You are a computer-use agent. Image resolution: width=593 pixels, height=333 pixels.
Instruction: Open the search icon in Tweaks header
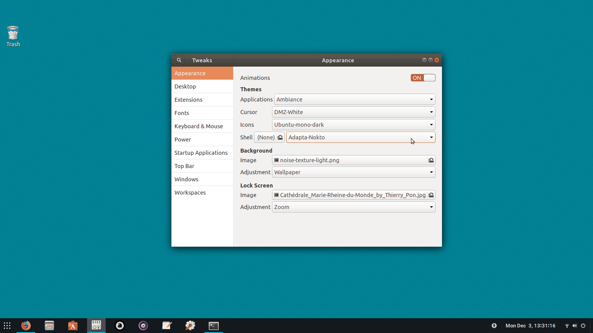179,60
